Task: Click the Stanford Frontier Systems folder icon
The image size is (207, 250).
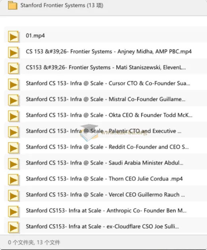Action: pyautogui.click(x=13, y=6)
